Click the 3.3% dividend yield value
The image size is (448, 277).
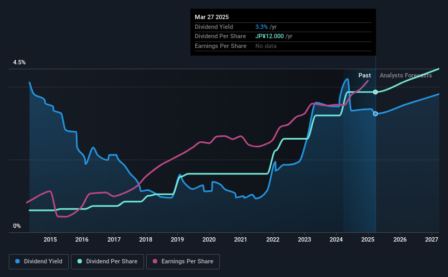pyautogui.click(x=261, y=27)
